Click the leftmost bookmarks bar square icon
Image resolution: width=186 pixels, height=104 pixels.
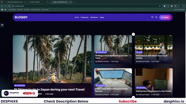click(2, 10)
